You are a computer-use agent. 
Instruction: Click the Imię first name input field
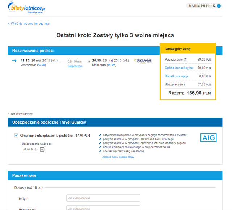pyautogui.click(x=103, y=198)
